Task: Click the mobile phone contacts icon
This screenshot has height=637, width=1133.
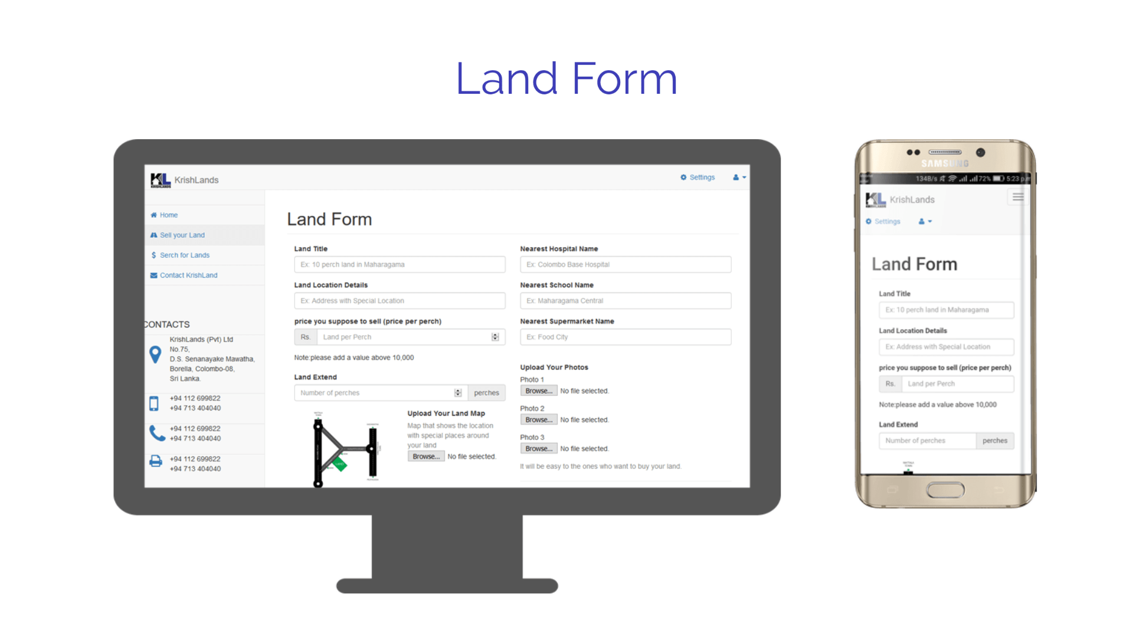Action: (x=154, y=403)
